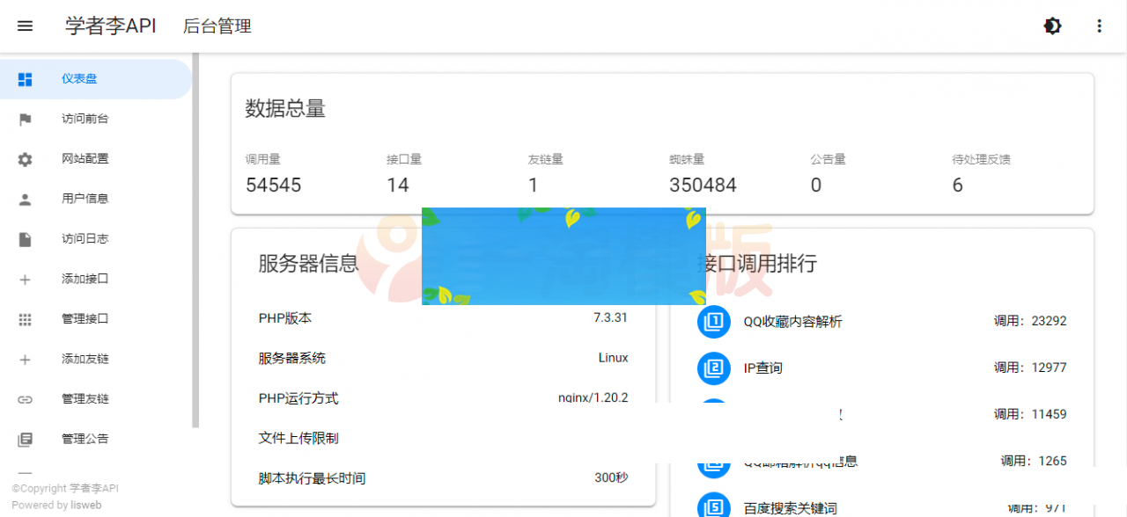Viewport: 1127px width, 517px height.
Task: Open the hamburger navigation menu
Action: point(25,25)
